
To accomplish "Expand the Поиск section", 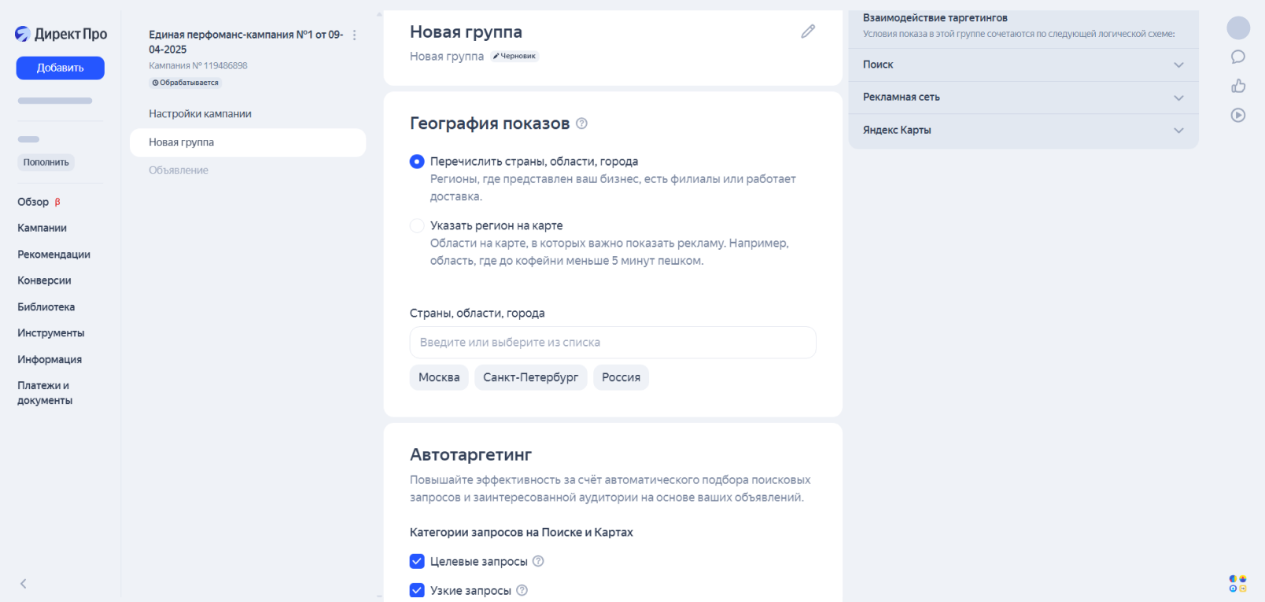I will [1023, 64].
